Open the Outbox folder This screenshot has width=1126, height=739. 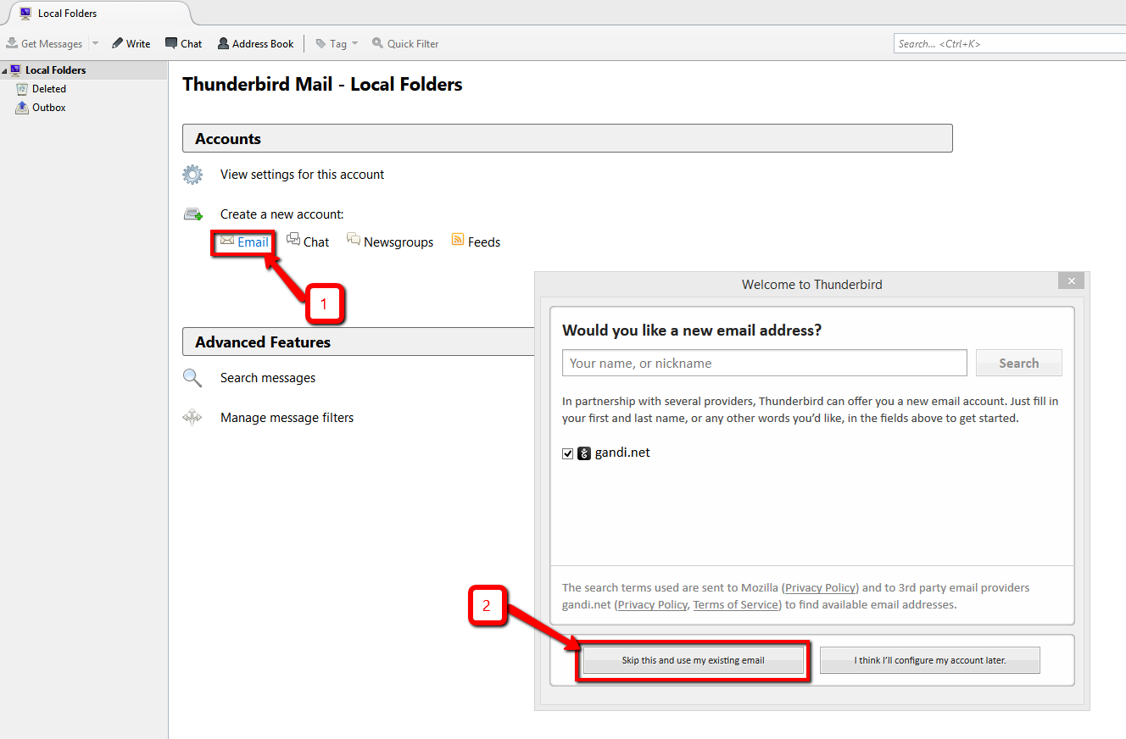[49, 108]
